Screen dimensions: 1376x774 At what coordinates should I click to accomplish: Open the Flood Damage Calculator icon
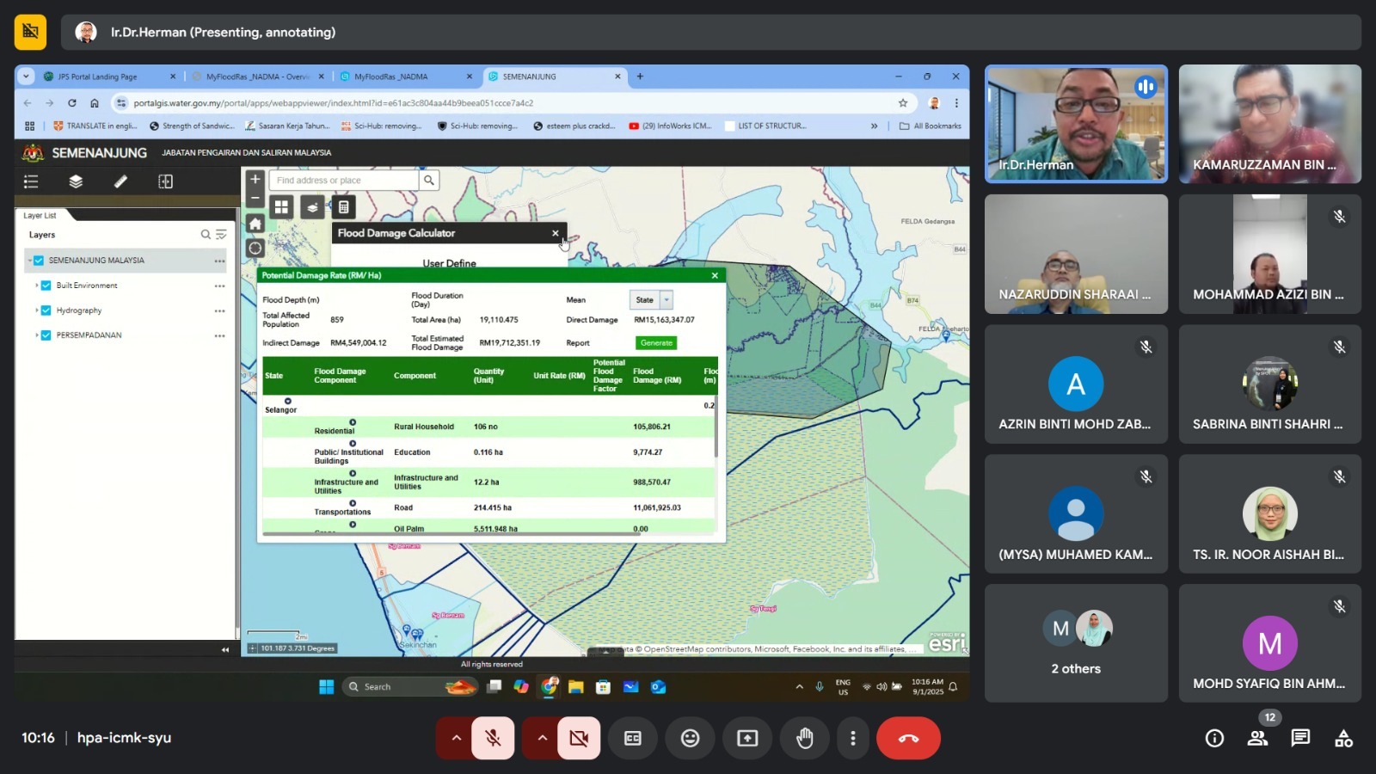click(343, 207)
